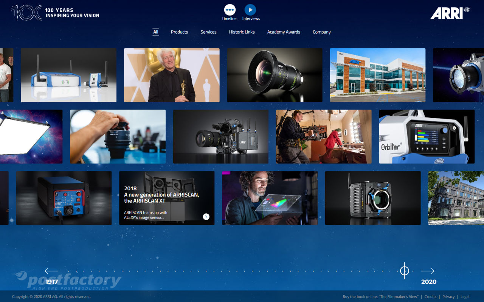
Task: Open the man holding Oscar thumbnail
Action: click(x=172, y=75)
